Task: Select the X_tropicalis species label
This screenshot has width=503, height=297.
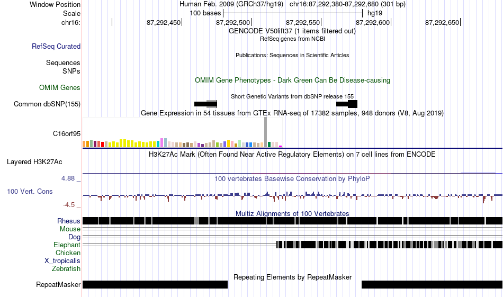Action: [x=62, y=261]
